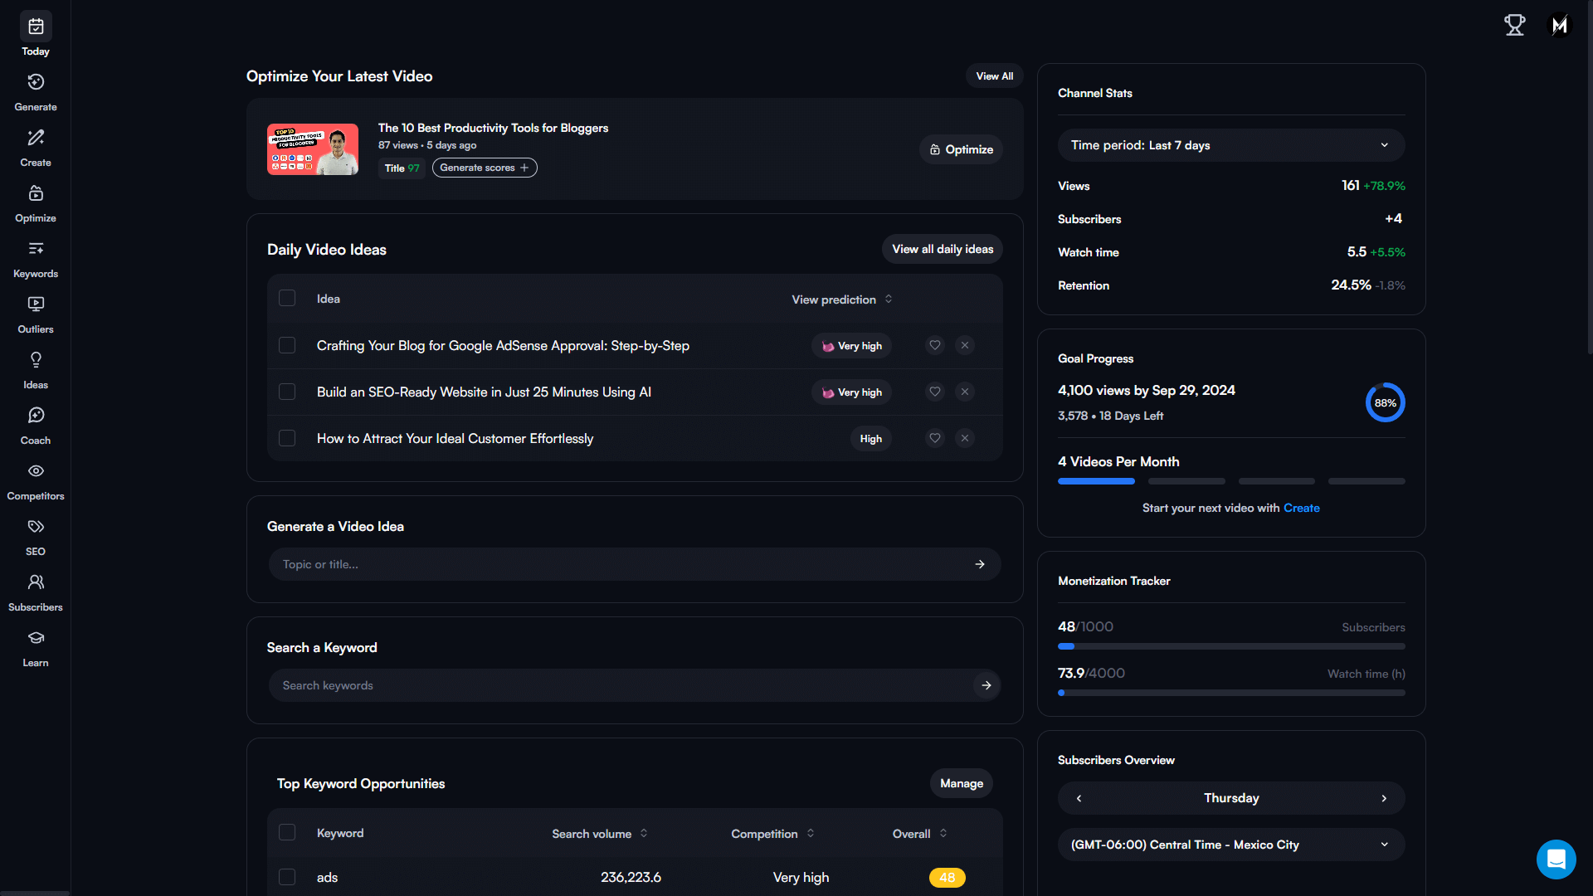Open the Generate tool panel
Viewport: 1593px width, 896px height.
(x=35, y=92)
